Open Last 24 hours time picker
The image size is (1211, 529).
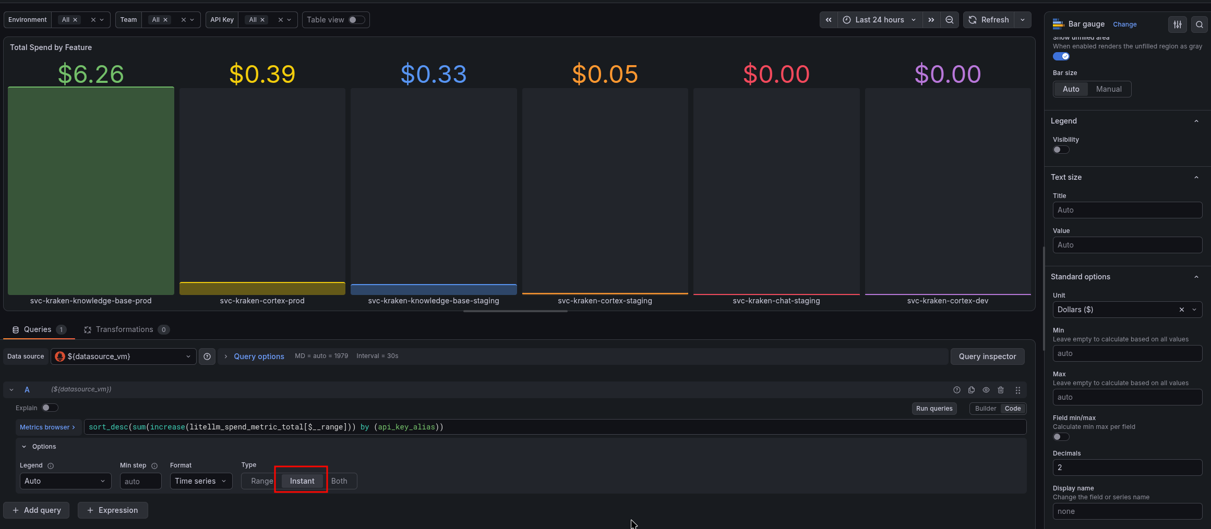click(880, 20)
